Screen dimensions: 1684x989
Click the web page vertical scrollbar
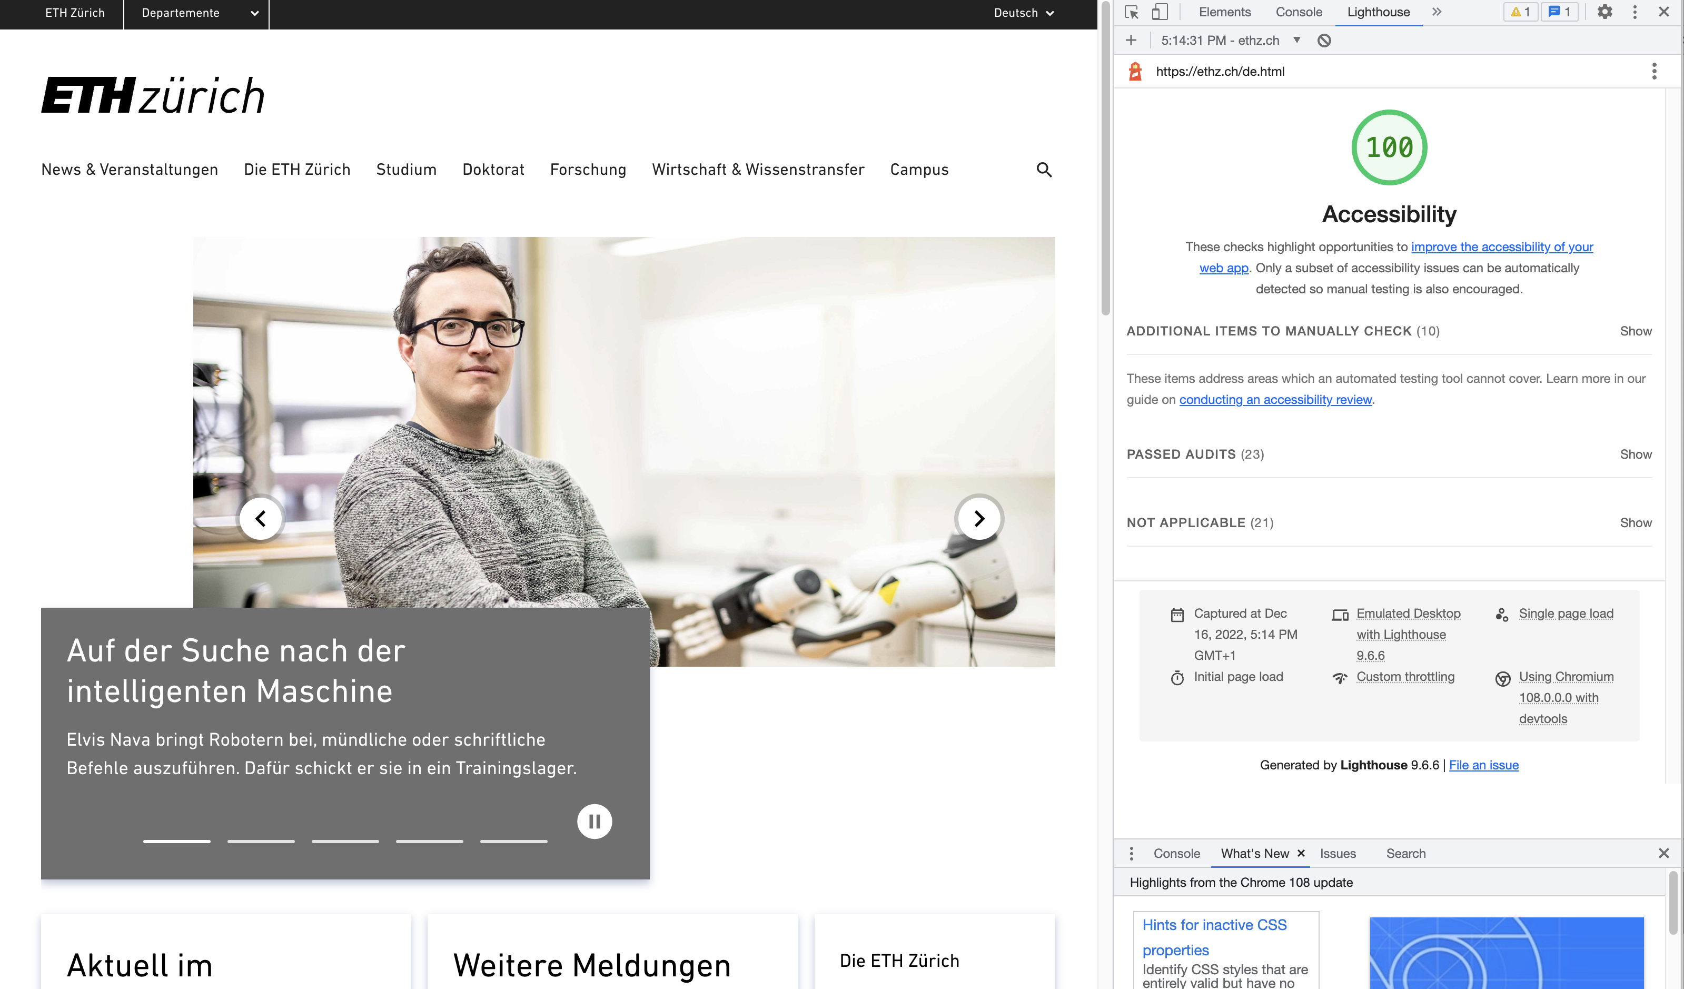pyautogui.click(x=1105, y=159)
